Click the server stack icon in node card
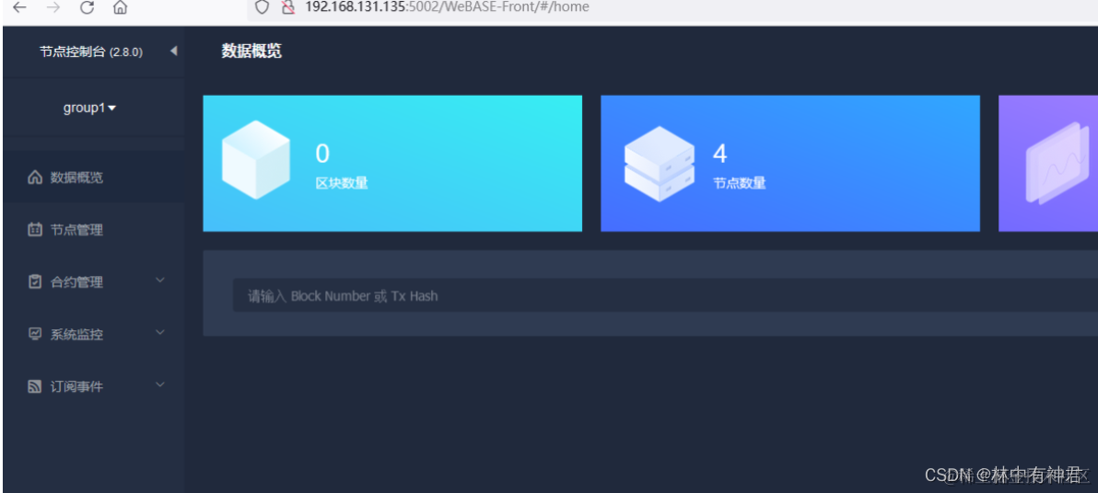The height and width of the screenshot is (493, 1098). [659, 165]
